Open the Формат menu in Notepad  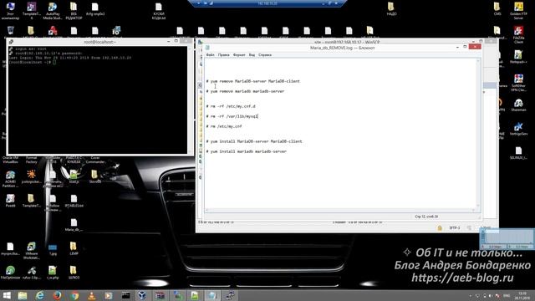pos(239,54)
